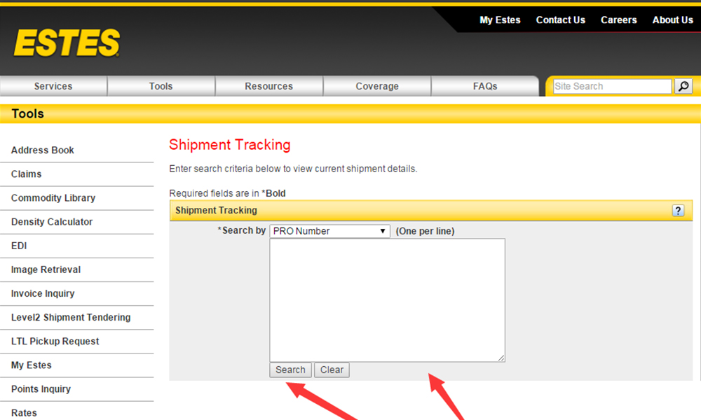Open Address Book in the sidebar
701x420 pixels.
[x=43, y=150]
